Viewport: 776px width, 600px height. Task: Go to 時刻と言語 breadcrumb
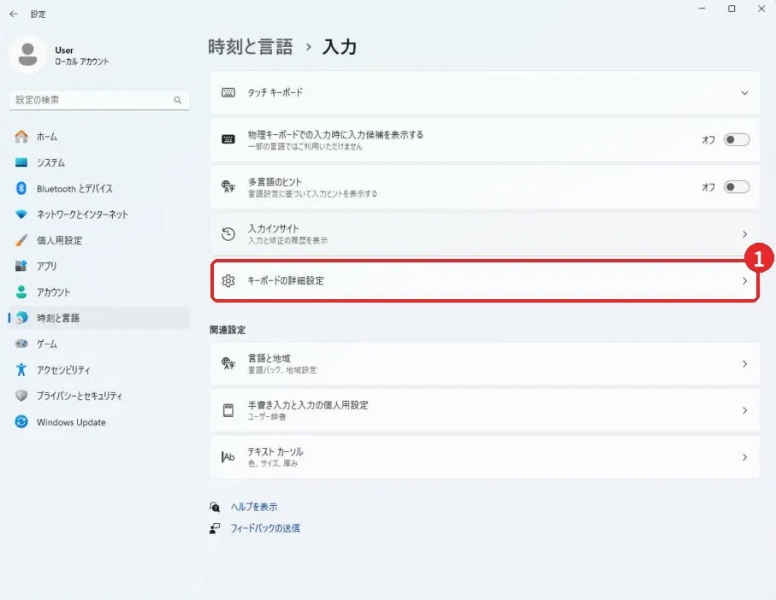coord(251,47)
